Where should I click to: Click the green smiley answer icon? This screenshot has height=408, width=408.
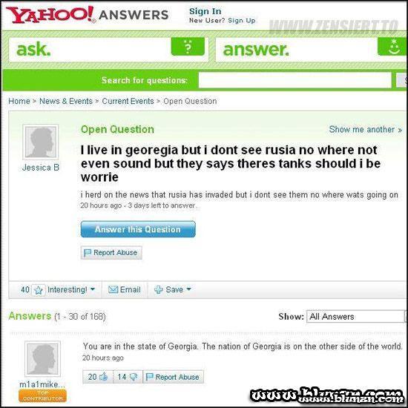click(392, 47)
